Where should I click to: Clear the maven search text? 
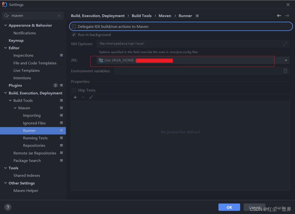pos(59,16)
